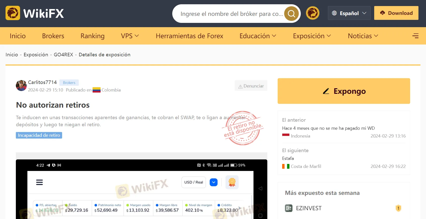Expand the Noticias menu
This screenshot has height=219, width=426.
coord(363,36)
